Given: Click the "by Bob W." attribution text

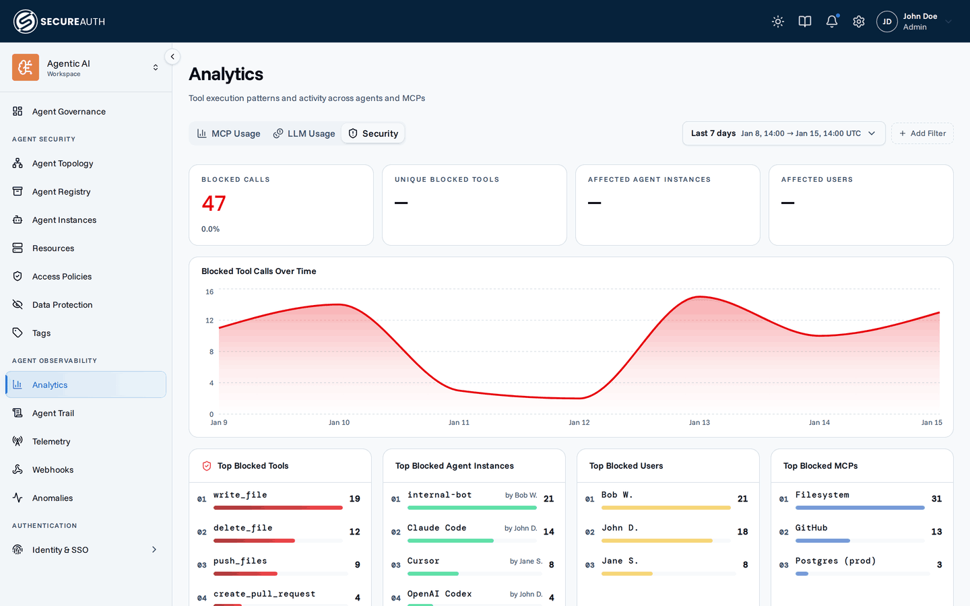Looking at the screenshot, I should coord(521,495).
